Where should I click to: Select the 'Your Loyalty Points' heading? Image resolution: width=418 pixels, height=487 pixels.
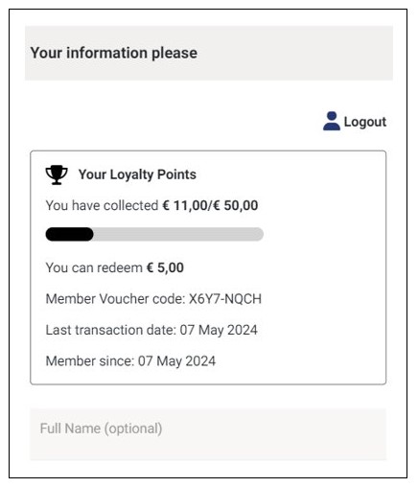137,174
